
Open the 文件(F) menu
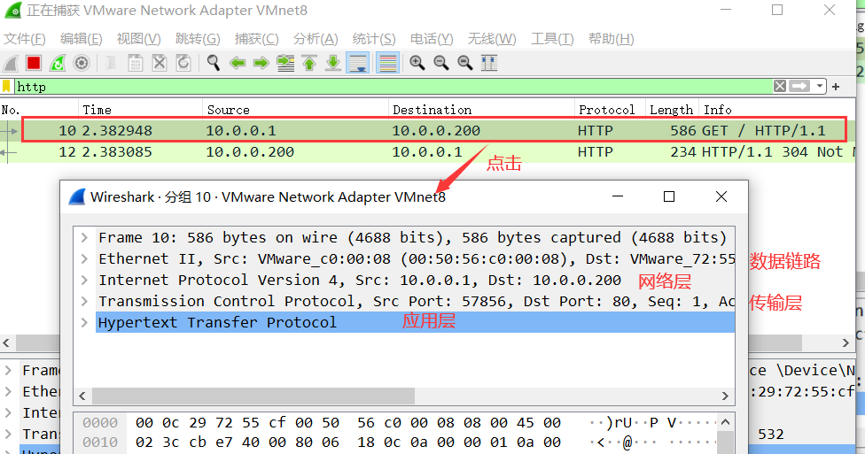(x=24, y=39)
